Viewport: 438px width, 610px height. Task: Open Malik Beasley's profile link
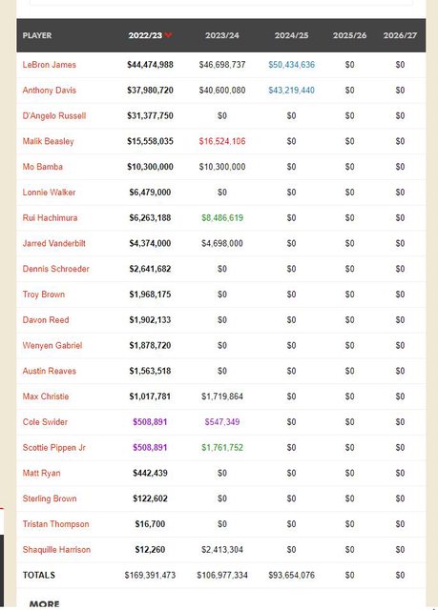coord(48,141)
